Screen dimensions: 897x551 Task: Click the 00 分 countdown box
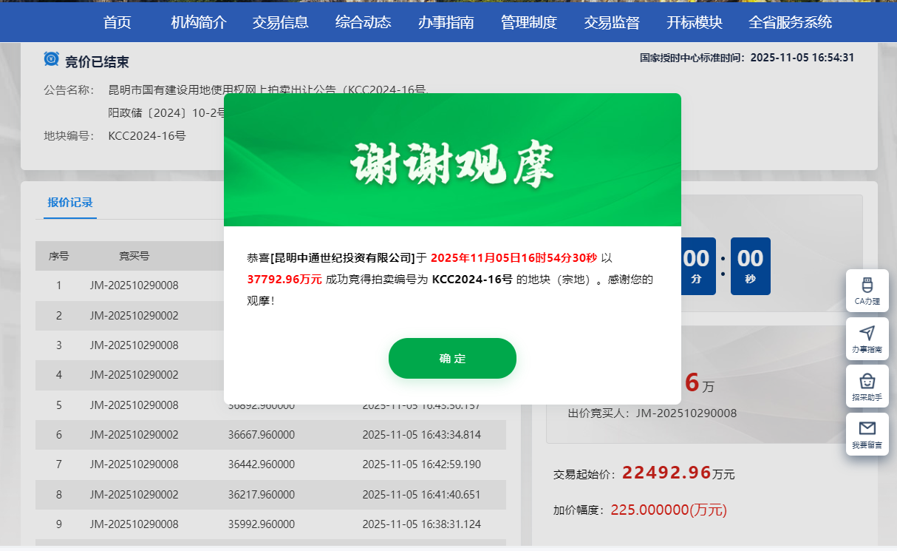(x=697, y=266)
